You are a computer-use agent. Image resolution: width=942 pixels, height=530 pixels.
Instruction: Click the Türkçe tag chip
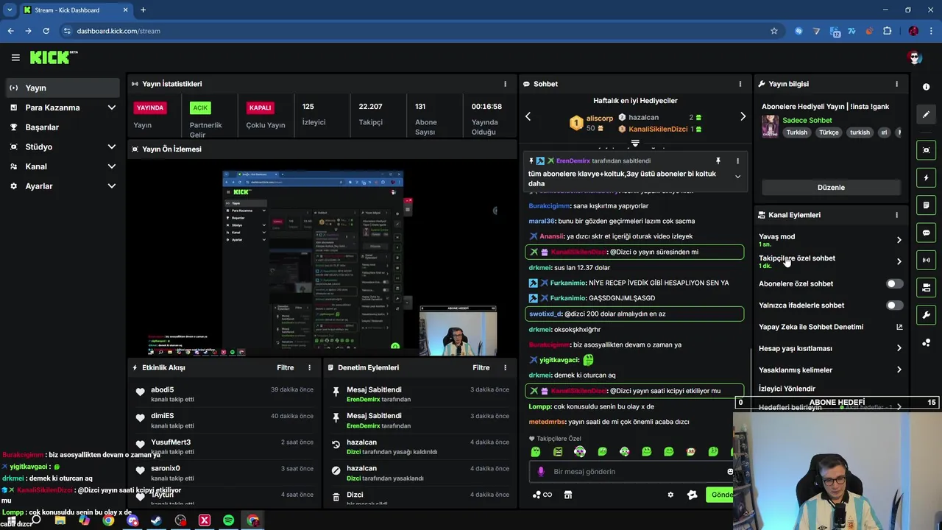829,132
